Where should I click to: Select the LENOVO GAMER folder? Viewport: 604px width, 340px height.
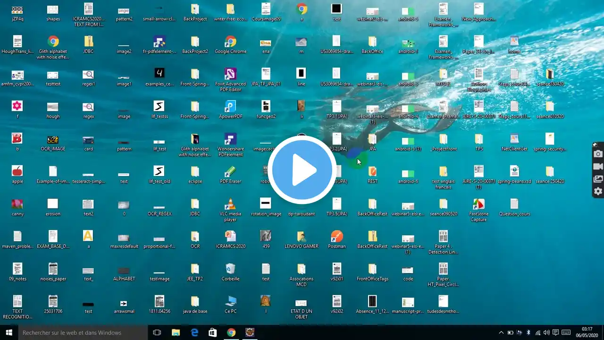302,240
